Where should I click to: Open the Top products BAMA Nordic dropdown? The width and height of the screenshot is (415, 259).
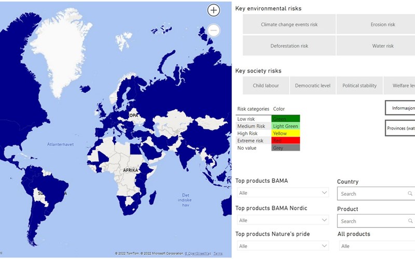pos(283,220)
